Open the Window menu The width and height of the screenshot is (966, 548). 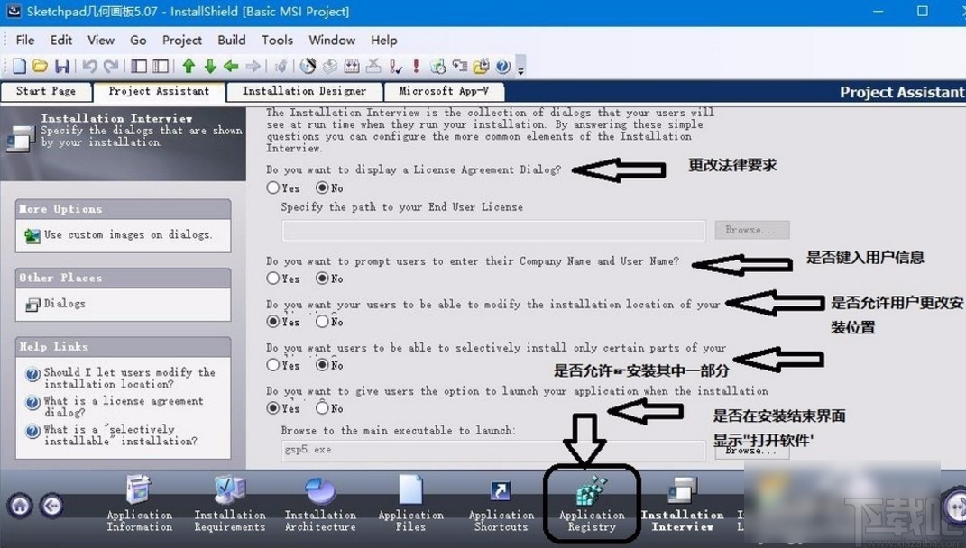(x=332, y=40)
